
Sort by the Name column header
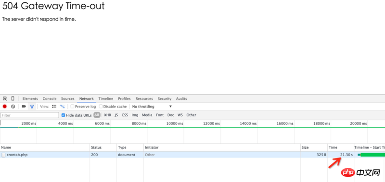45,147
